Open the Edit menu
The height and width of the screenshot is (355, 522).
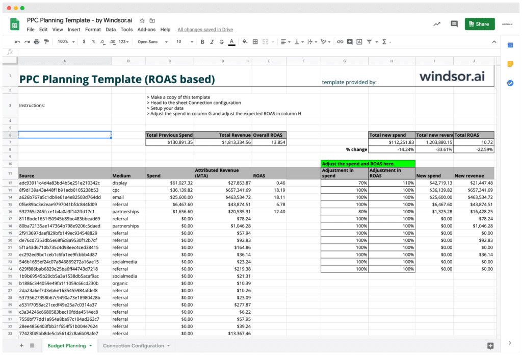43,30
